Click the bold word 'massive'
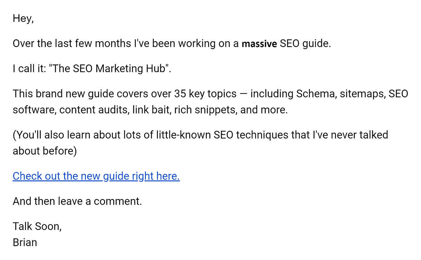Viewport: 421px width, 260px height. pyautogui.click(x=260, y=44)
